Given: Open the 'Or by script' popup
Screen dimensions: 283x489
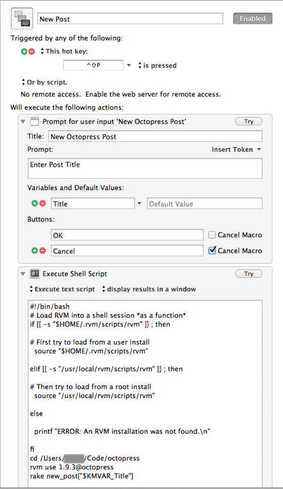Looking at the screenshot, I should (44, 82).
